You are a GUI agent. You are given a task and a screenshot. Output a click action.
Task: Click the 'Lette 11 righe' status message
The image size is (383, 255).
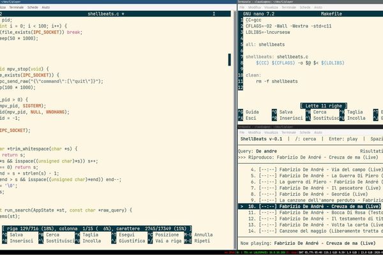324,106
